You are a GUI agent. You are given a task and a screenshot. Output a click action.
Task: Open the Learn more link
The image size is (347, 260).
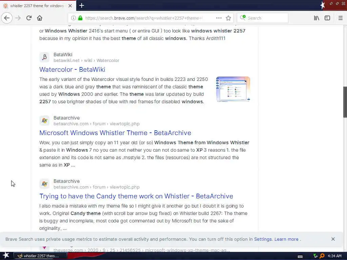(286, 239)
